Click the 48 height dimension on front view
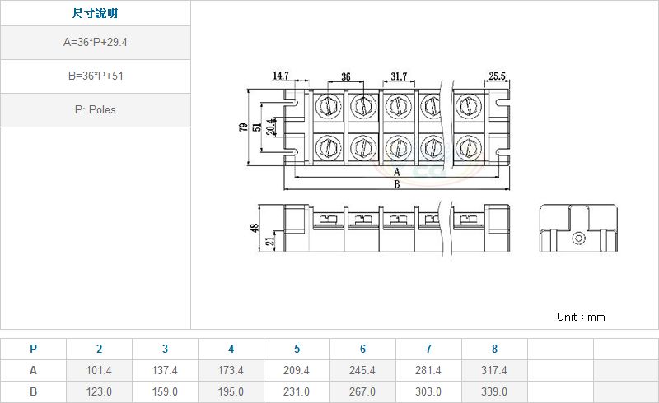The image size is (659, 403). (x=255, y=228)
